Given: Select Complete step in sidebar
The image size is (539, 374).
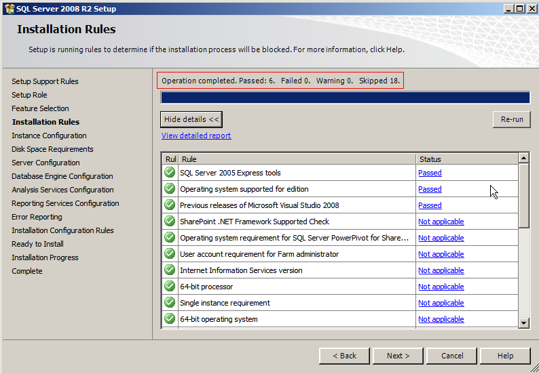Looking at the screenshot, I should (x=26, y=271).
